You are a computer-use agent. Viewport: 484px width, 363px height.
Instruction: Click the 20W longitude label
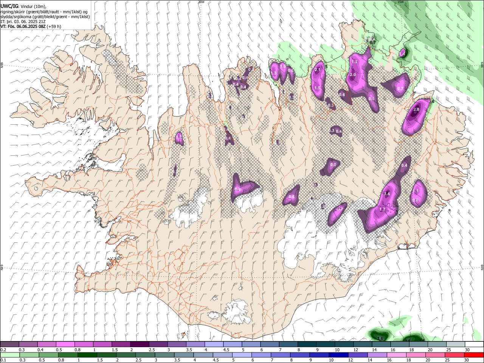(x=201, y=2)
